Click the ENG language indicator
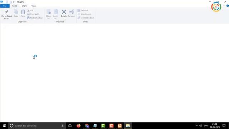 pyautogui.click(x=206, y=126)
